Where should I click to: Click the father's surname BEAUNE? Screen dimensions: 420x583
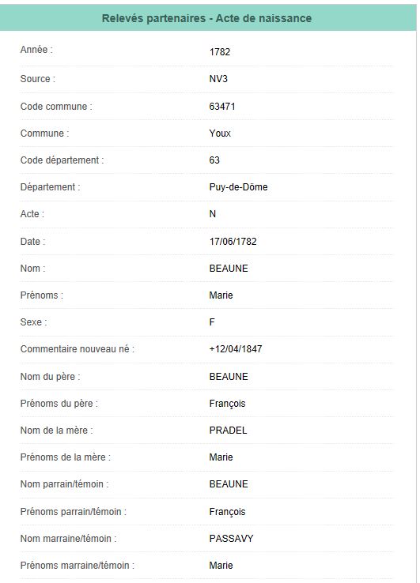229,377
